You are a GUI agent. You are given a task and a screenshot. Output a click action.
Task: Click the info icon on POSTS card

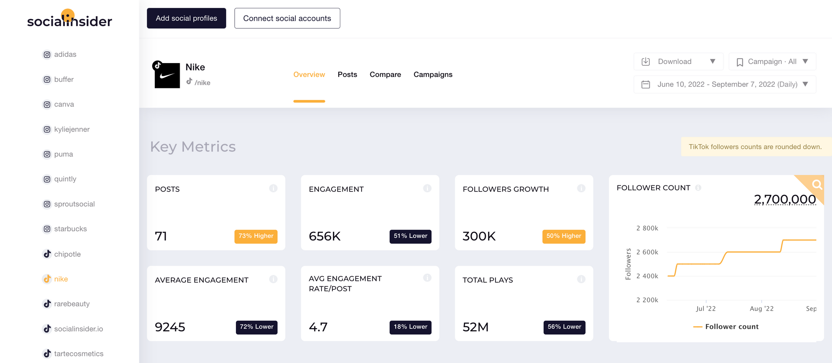[273, 188]
